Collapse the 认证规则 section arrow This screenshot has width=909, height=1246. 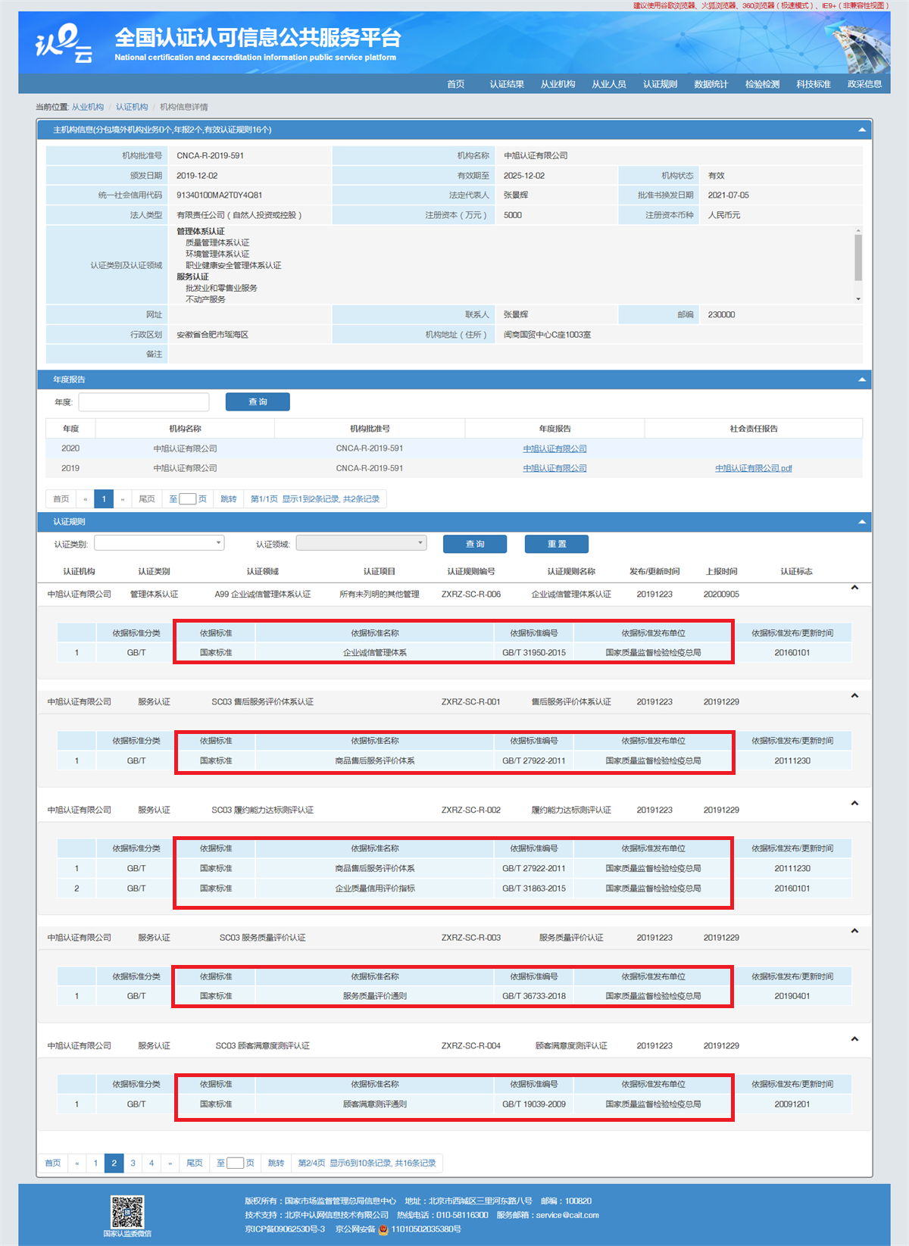861,522
